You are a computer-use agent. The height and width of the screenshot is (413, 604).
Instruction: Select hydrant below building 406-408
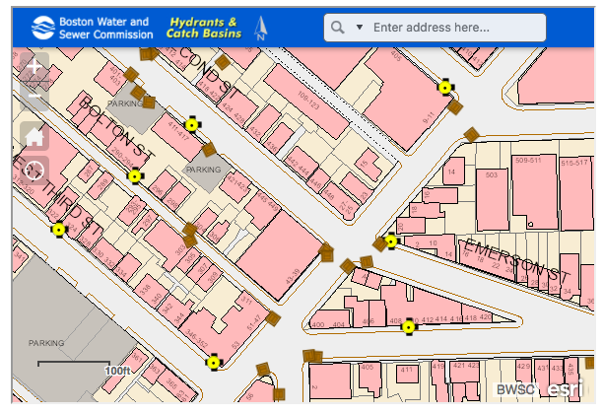pyautogui.click(x=409, y=326)
